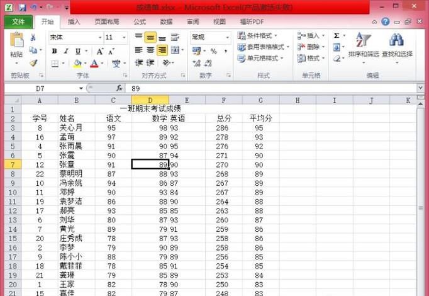Click the Save icon in quick access

(23, 8)
